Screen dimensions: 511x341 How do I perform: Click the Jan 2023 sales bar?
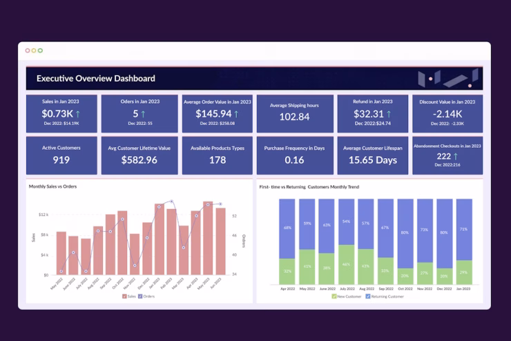(160, 239)
